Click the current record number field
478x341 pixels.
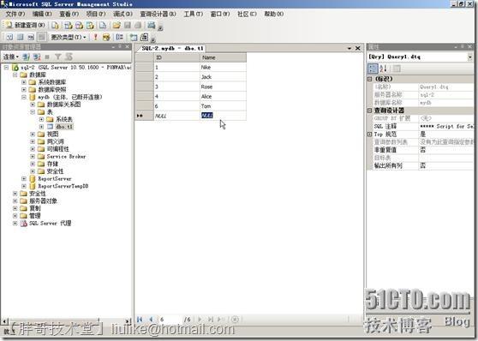click(170, 320)
